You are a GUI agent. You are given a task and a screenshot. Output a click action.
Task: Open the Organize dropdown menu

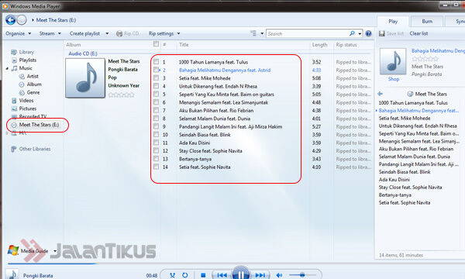(x=18, y=33)
